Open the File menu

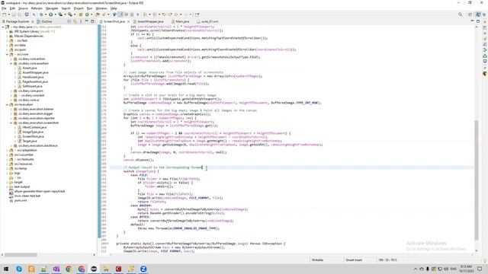[x=4, y=8]
